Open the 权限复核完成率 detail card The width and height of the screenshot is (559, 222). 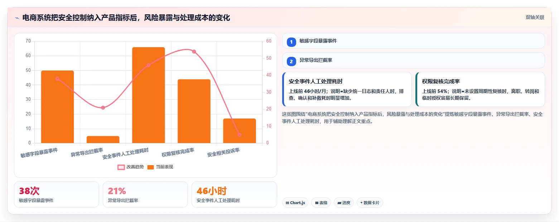[480, 89]
